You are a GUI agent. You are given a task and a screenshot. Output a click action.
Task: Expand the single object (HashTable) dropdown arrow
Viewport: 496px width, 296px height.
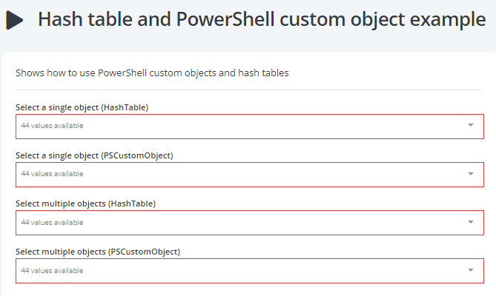tap(471, 125)
